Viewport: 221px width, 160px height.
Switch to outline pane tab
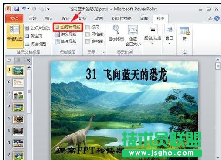[x=19, y=60]
